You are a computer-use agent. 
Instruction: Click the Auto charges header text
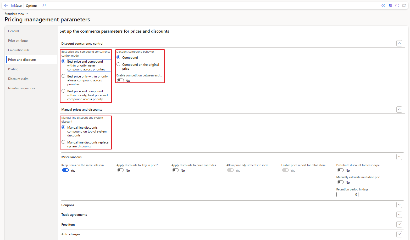coord(71,234)
